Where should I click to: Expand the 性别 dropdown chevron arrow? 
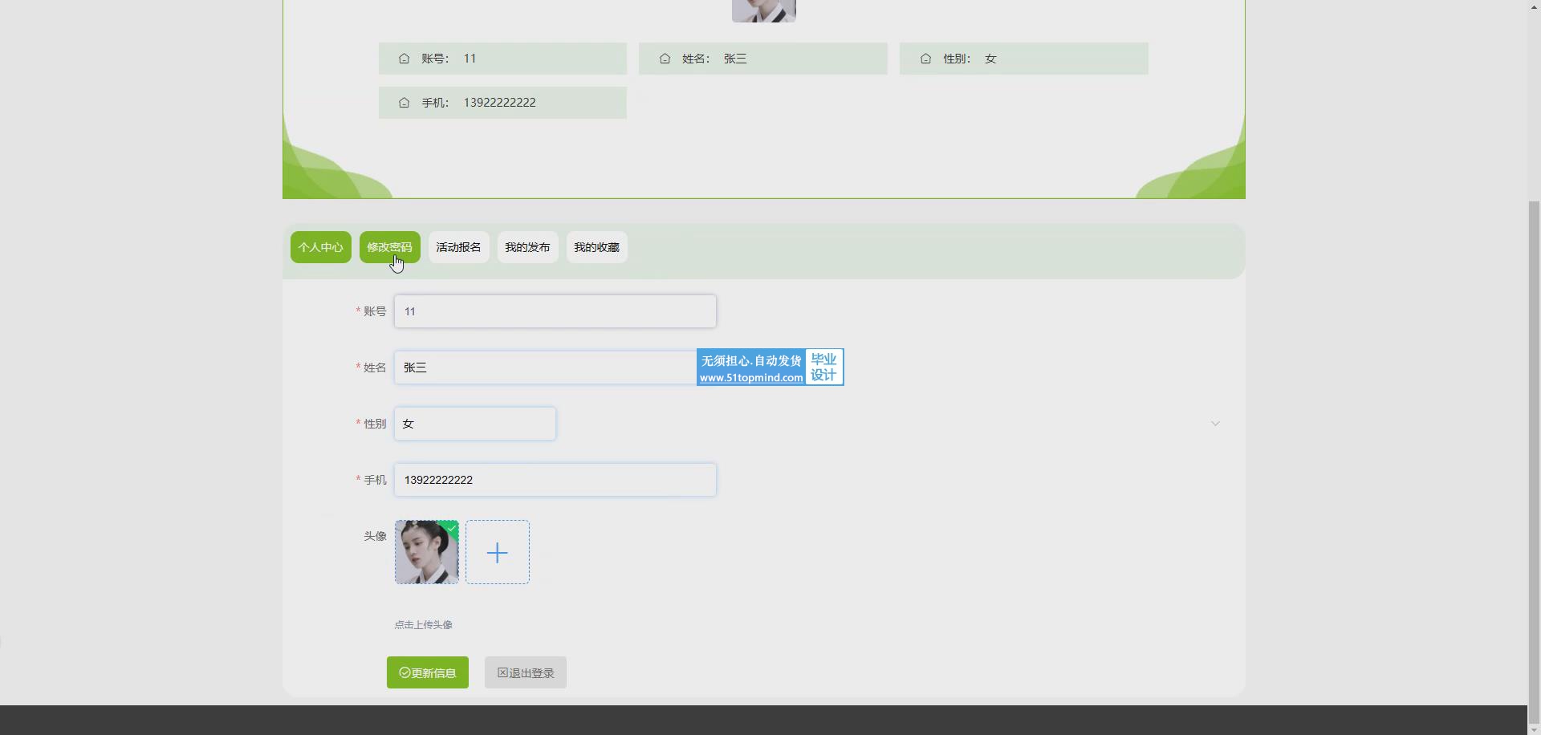(x=1215, y=424)
